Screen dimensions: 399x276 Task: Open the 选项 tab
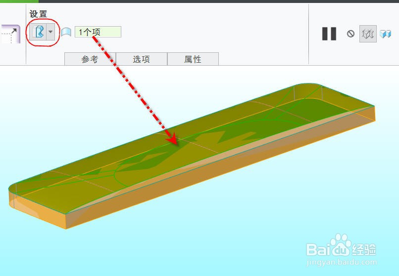click(142, 59)
